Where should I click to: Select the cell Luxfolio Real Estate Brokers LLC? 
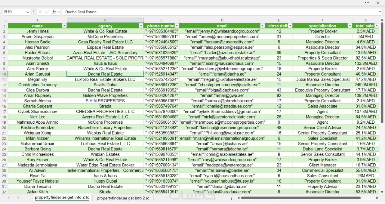105,79
